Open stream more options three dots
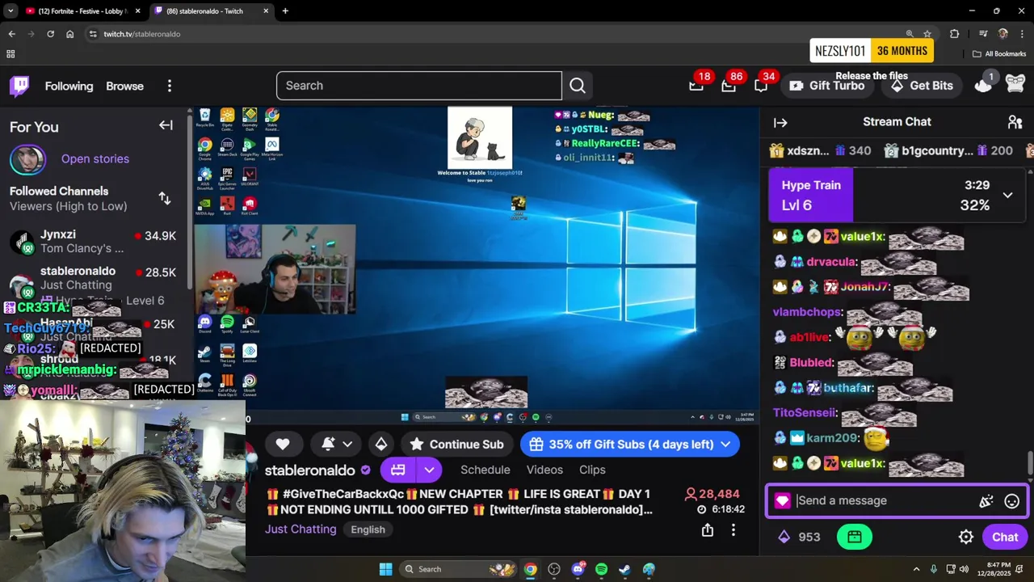 [733, 529]
